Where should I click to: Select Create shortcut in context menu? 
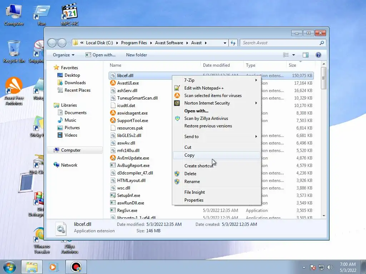coord(217,166)
